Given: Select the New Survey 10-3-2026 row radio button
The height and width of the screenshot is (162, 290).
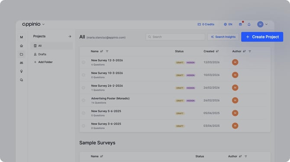Looking at the screenshot, I should click(x=84, y=75).
